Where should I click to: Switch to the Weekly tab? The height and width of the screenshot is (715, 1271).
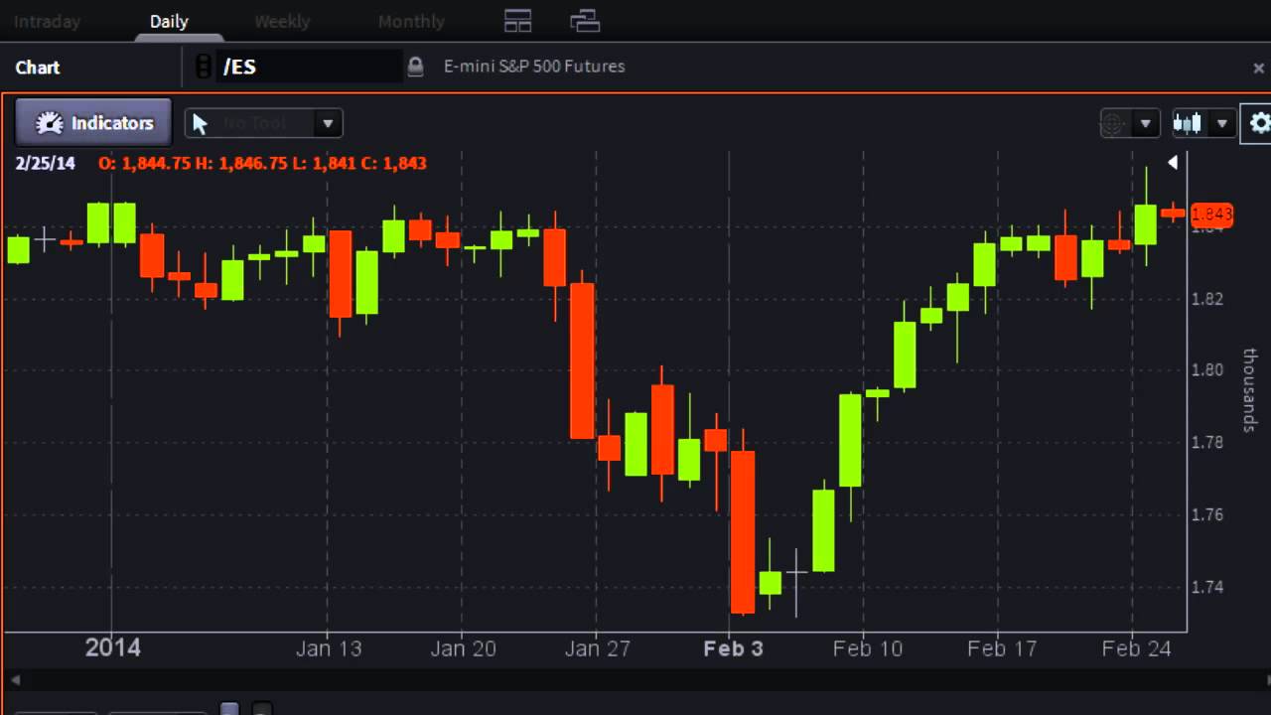[282, 21]
